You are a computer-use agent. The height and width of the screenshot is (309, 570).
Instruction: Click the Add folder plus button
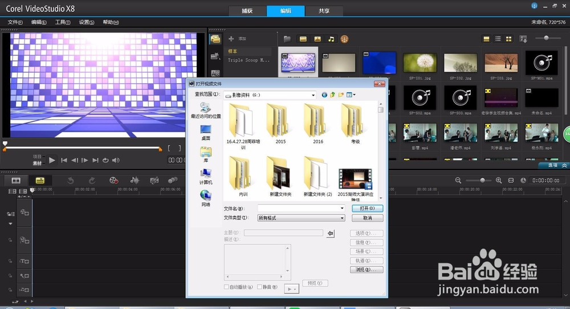coord(231,39)
